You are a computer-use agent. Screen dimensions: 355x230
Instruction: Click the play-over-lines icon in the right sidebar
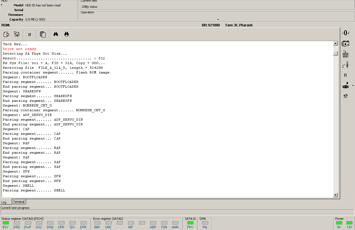coord(345,85)
